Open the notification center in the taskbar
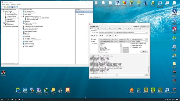Screen dimensions: 180x101 [177, 100]
